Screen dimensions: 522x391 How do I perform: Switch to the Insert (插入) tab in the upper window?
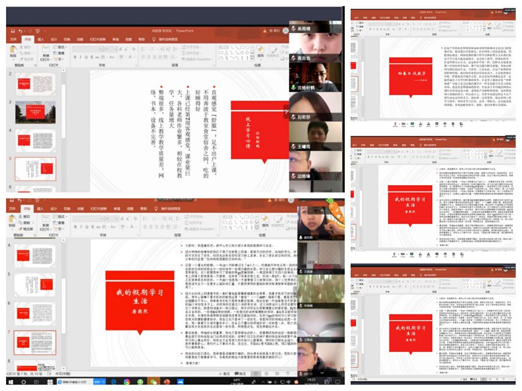click(40, 39)
